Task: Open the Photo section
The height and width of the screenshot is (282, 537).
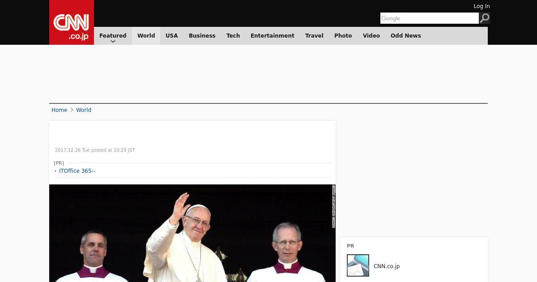Action: coord(343,36)
